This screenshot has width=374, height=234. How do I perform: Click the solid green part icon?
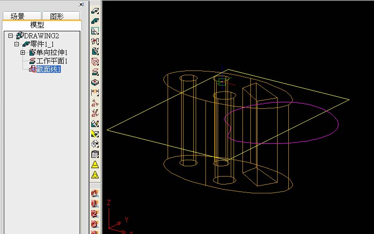(x=95, y=21)
